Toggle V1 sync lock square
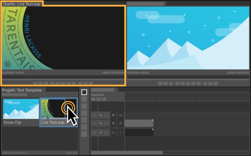The image size is (251, 156). click(113, 123)
